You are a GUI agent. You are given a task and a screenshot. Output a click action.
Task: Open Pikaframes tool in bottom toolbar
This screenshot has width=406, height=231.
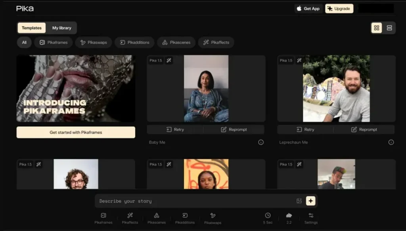[x=103, y=218]
